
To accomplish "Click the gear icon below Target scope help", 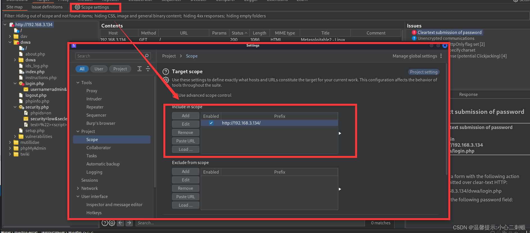I will pyautogui.click(x=166, y=80).
